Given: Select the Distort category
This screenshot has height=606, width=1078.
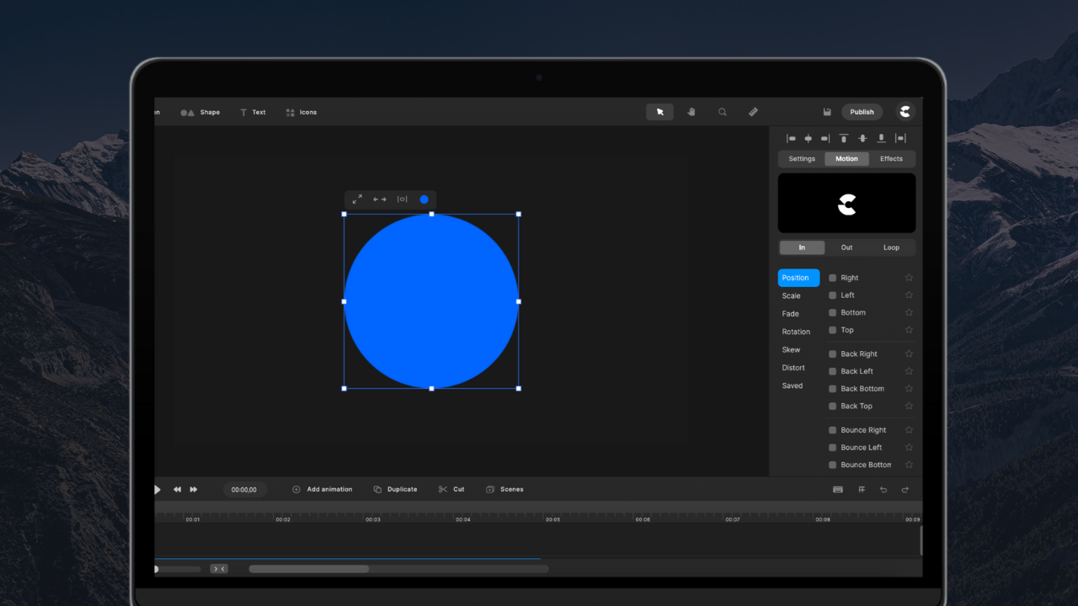Looking at the screenshot, I should coord(793,368).
